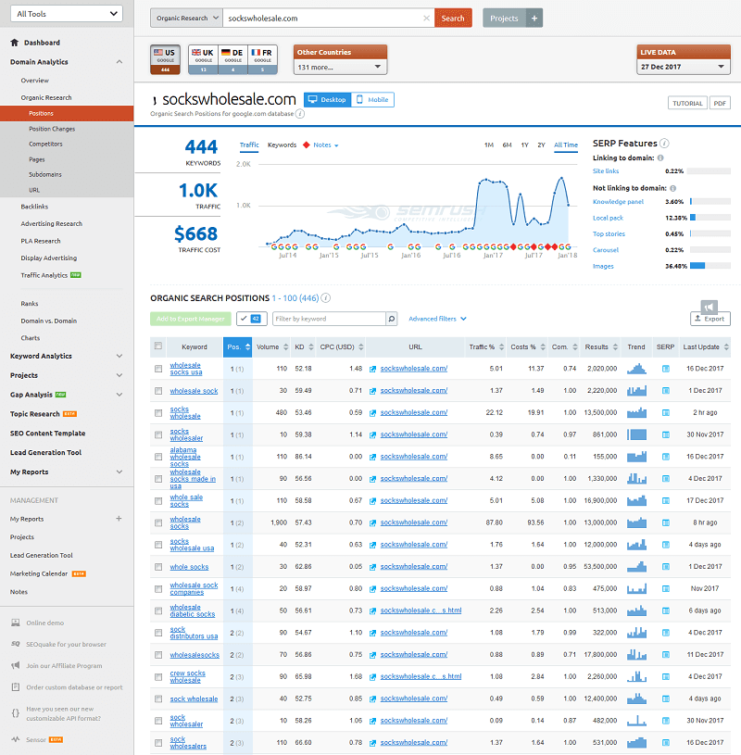Open external link icon for crew socks wholesale
The width and height of the screenshot is (741, 755).
pos(372,677)
